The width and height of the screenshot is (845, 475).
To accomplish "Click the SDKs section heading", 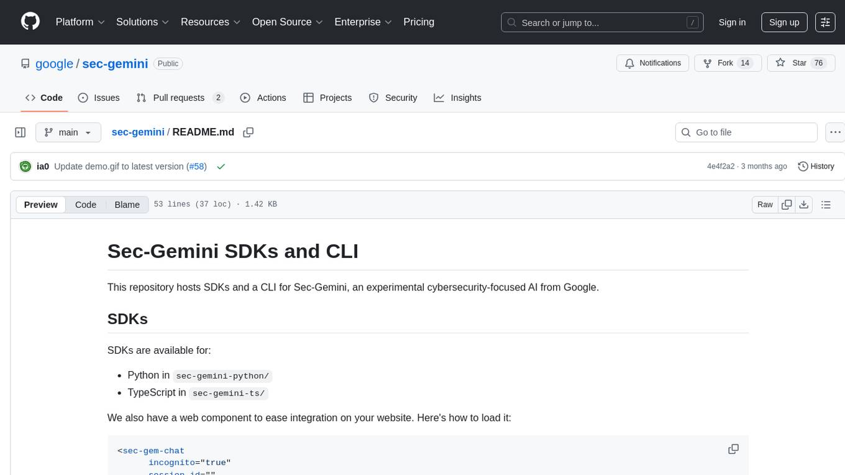I will point(127,319).
